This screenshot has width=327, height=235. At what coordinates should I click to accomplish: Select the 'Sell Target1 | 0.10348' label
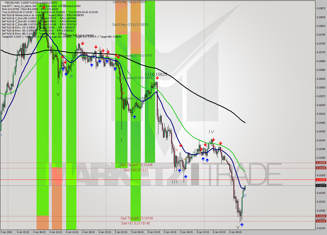(136, 165)
